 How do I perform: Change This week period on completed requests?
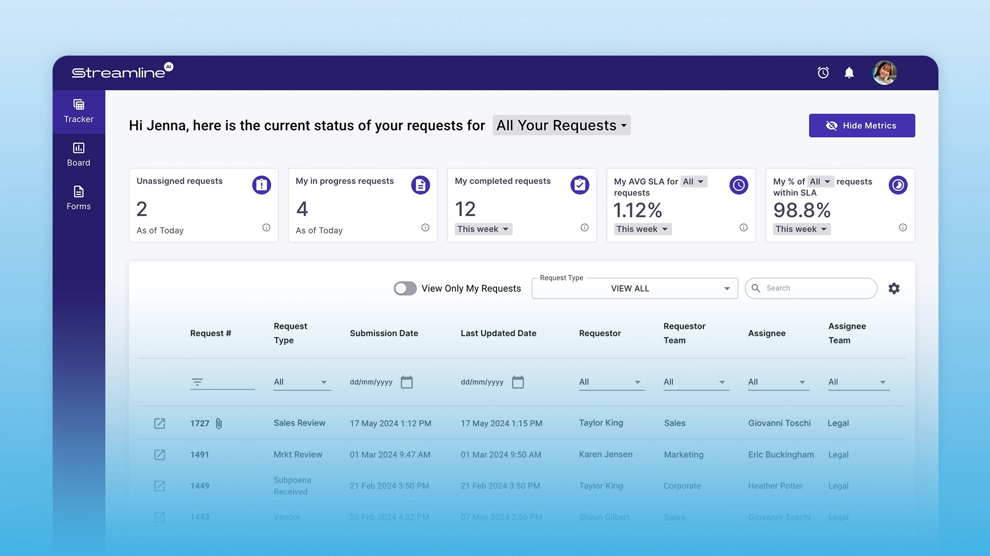pos(483,229)
